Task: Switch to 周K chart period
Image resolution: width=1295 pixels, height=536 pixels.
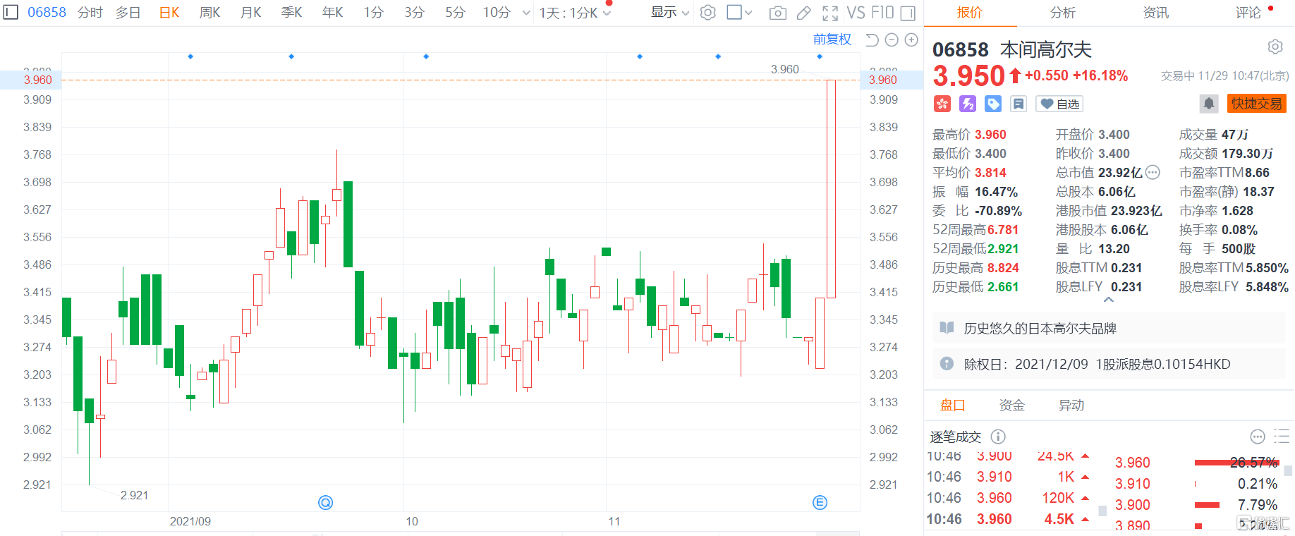Action: tap(209, 13)
